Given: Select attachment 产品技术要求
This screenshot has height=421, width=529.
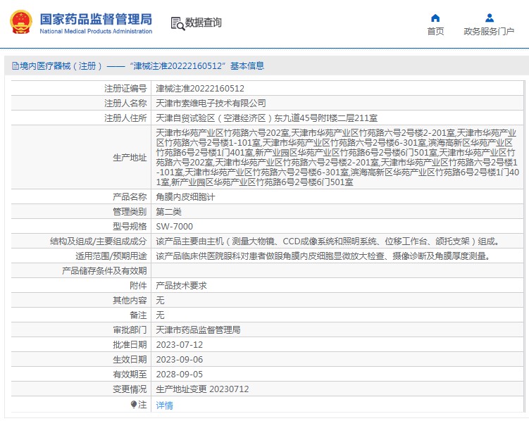Looking at the screenshot, I should tap(181, 286).
